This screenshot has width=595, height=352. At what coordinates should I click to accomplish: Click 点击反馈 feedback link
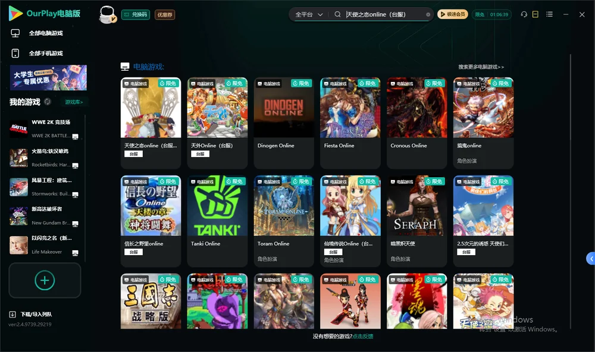363,336
